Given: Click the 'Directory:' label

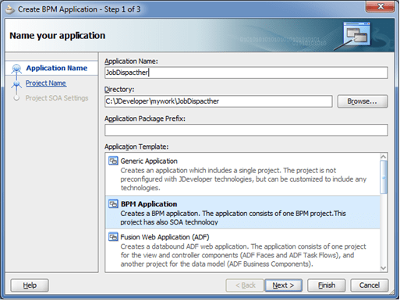Looking at the screenshot, I should [119, 90].
